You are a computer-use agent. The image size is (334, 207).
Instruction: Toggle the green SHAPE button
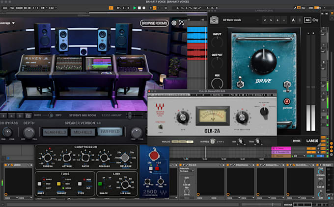coord(100,184)
